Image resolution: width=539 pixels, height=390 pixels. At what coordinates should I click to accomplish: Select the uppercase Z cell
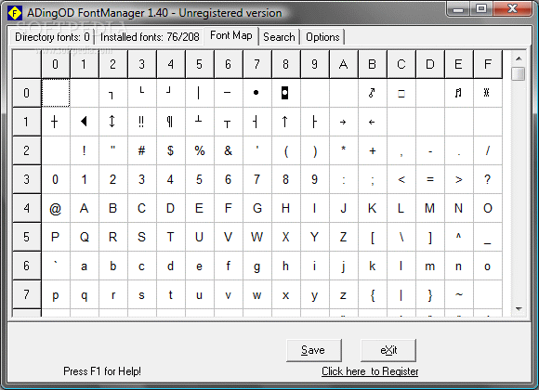pyautogui.click(x=344, y=237)
